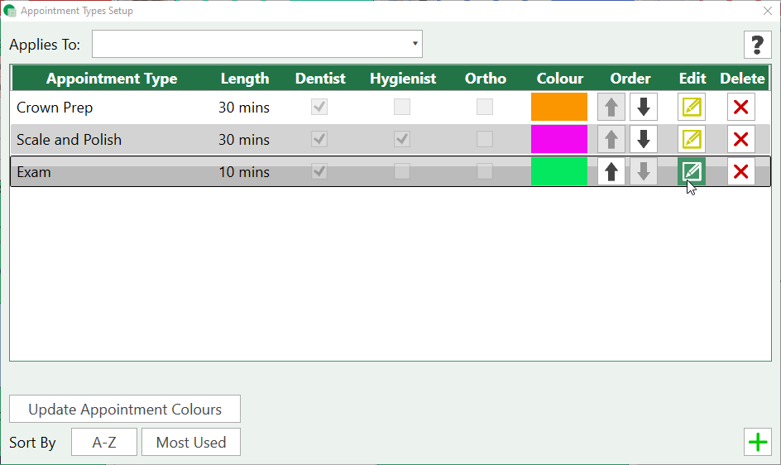Move Exam up in the order

(x=611, y=172)
